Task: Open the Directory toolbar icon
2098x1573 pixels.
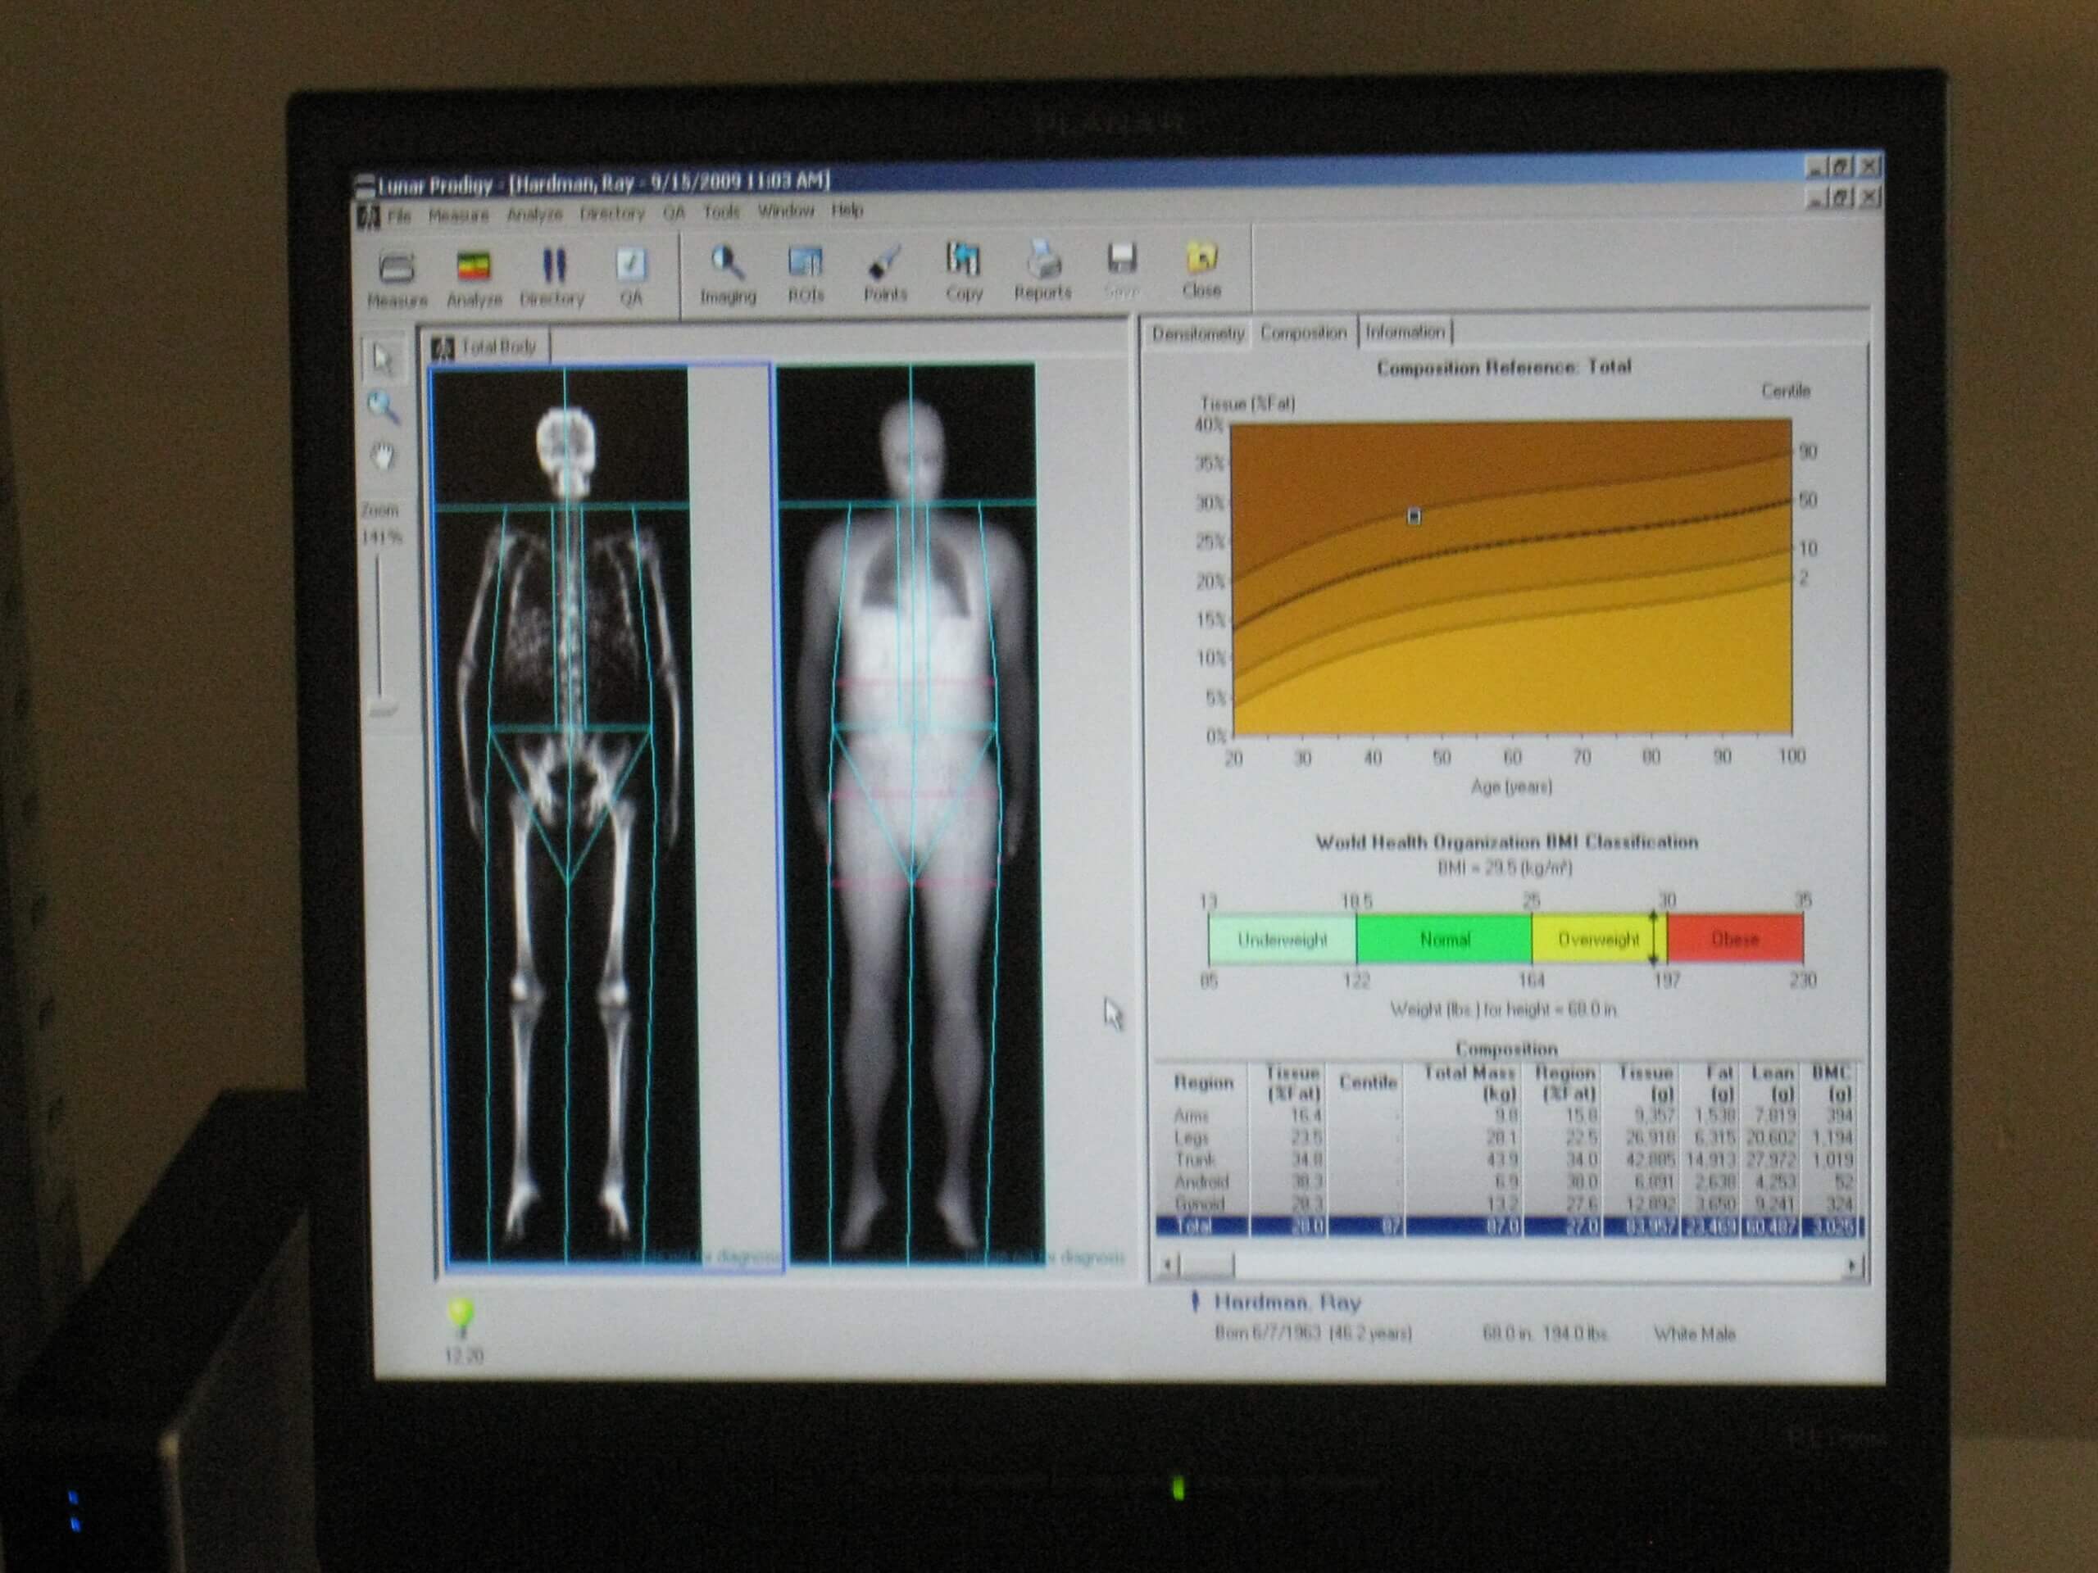Action: [x=553, y=267]
